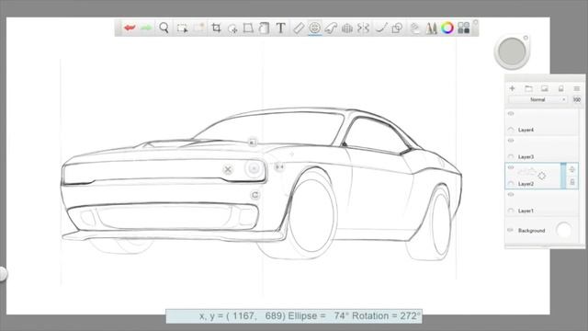Toggle the Ellipse guide tool
The height and width of the screenshot is (331, 588).
coord(314,28)
